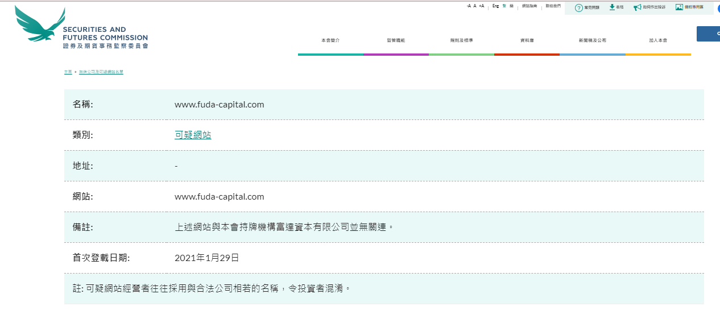Click the blue search button at right edge
Image resolution: width=720 pixels, height=331 pixels.
[x=708, y=34]
